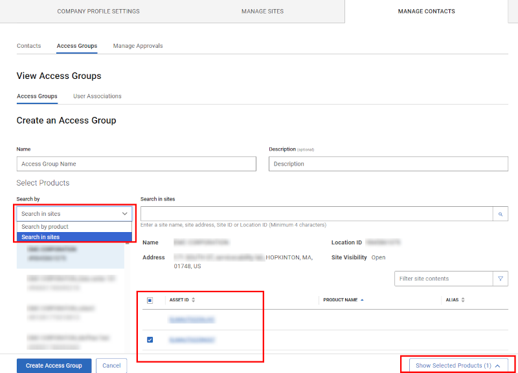Switch to Manage Sites tab

click(262, 11)
